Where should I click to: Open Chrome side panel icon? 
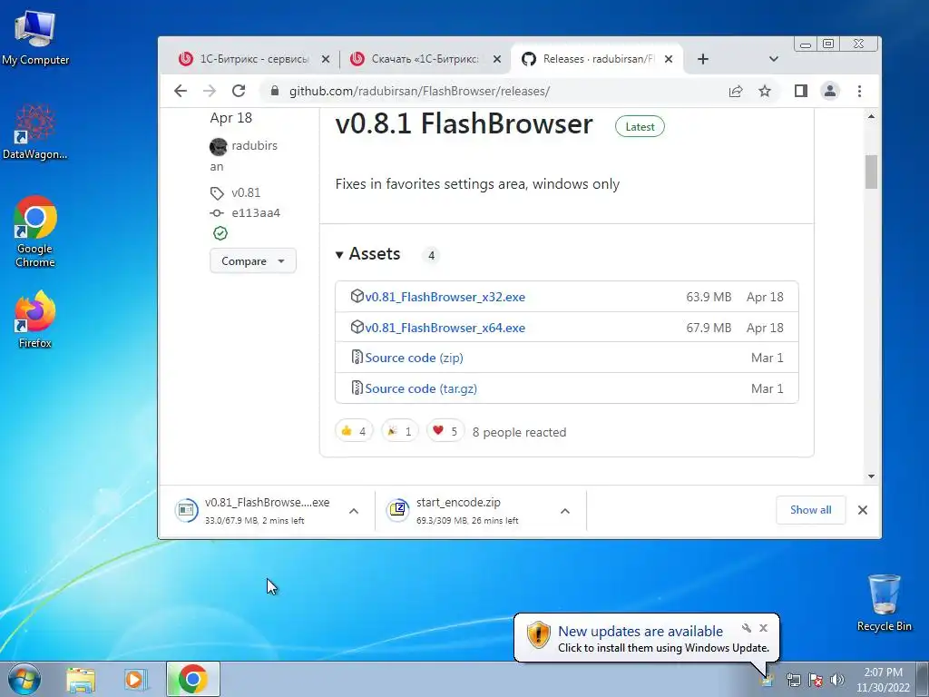tap(800, 91)
